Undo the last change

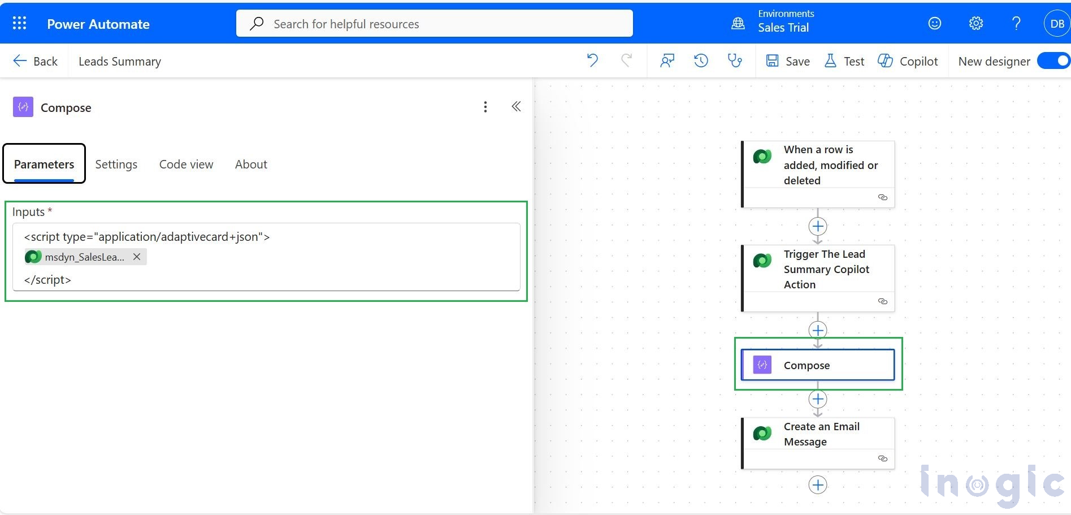click(592, 60)
